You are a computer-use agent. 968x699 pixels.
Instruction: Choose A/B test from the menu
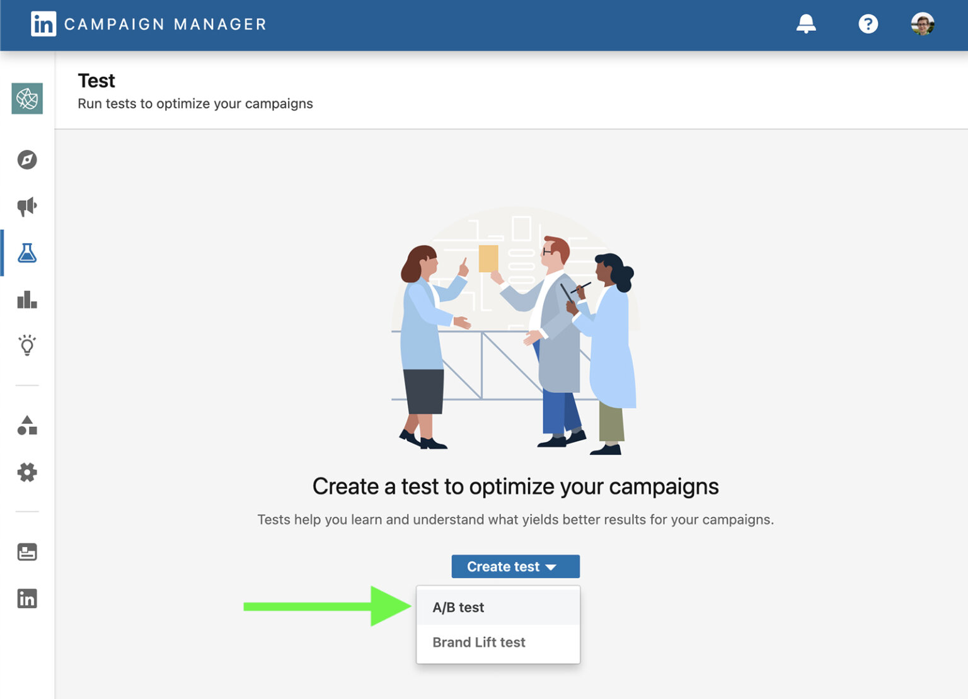[x=498, y=607]
